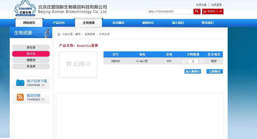This screenshot has height=139, width=257.
Task: Select 质粒库 in the sidebar
Action: (31, 47)
